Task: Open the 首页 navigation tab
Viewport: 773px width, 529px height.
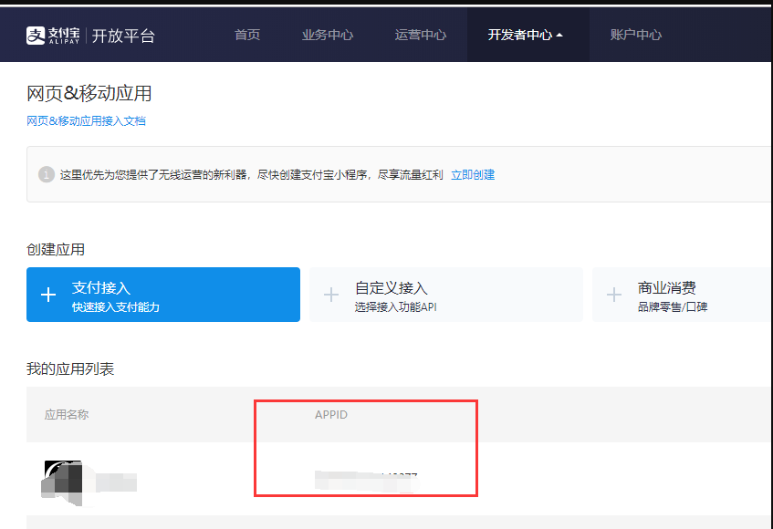Action: (247, 35)
